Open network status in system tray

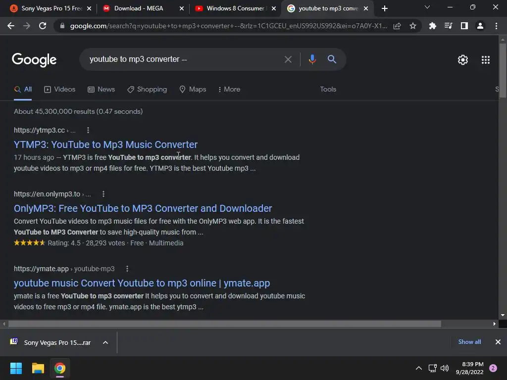pyautogui.click(x=432, y=368)
